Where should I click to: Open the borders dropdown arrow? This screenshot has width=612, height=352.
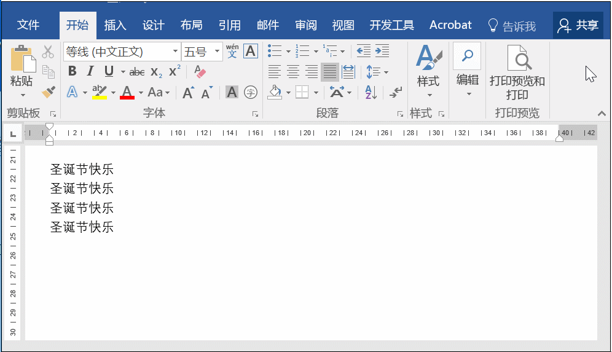pyautogui.click(x=316, y=93)
